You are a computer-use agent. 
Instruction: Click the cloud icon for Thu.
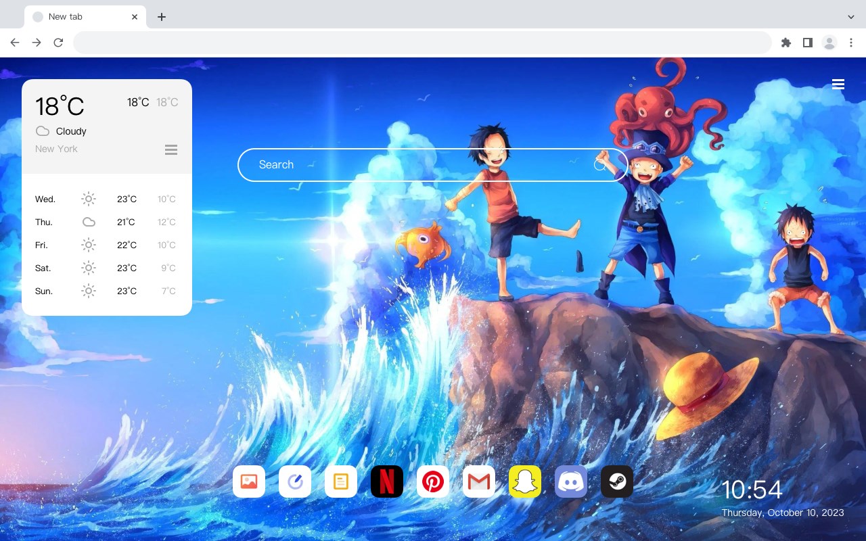pyautogui.click(x=89, y=222)
